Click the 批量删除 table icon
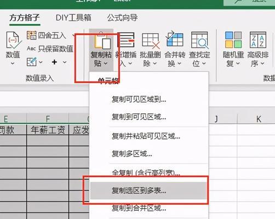The image size is (275, 219). (x=151, y=41)
